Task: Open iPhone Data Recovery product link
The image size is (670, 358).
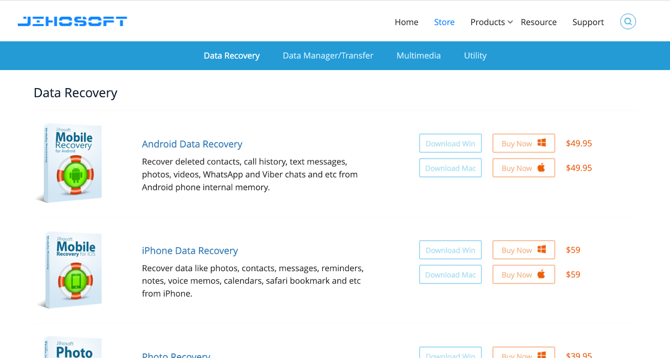Action: [190, 251]
